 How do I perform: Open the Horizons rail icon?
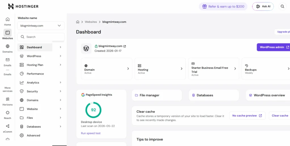point(8,99)
